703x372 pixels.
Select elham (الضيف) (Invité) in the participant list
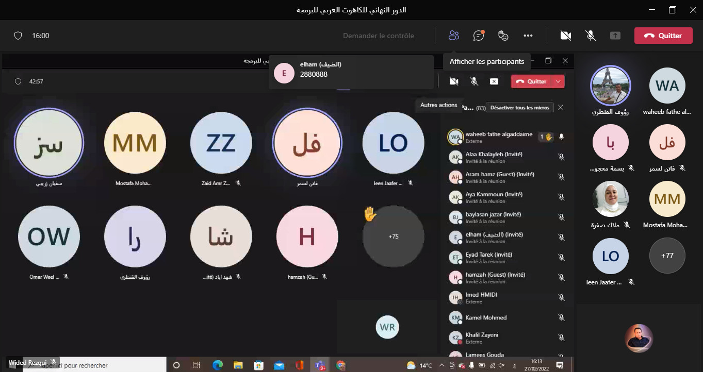(505, 237)
